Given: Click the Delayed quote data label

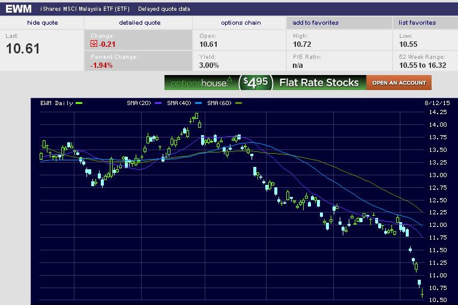Looking at the screenshot, I should (x=164, y=9).
